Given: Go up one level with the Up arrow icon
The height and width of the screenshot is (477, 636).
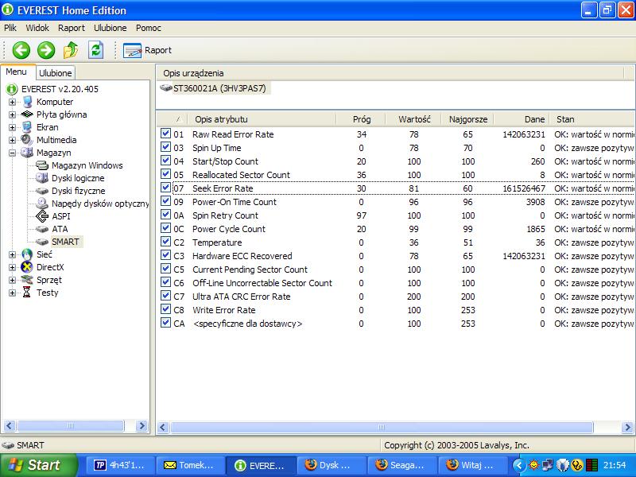Looking at the screenshot, I should (x=71, y=50).
